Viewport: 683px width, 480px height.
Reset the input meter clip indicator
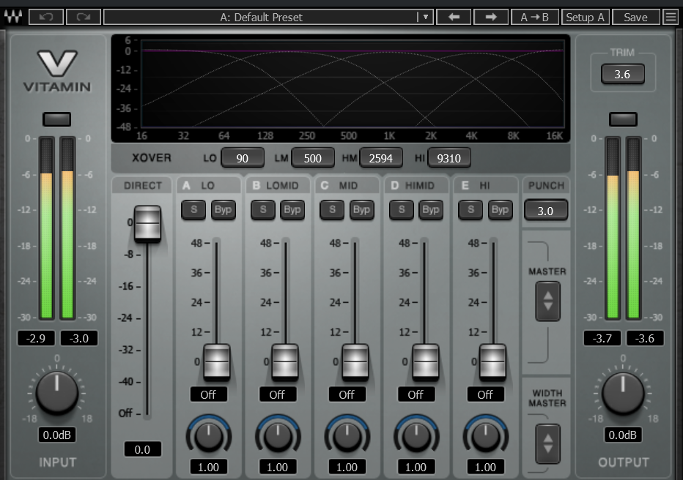(x=56, y=119)
